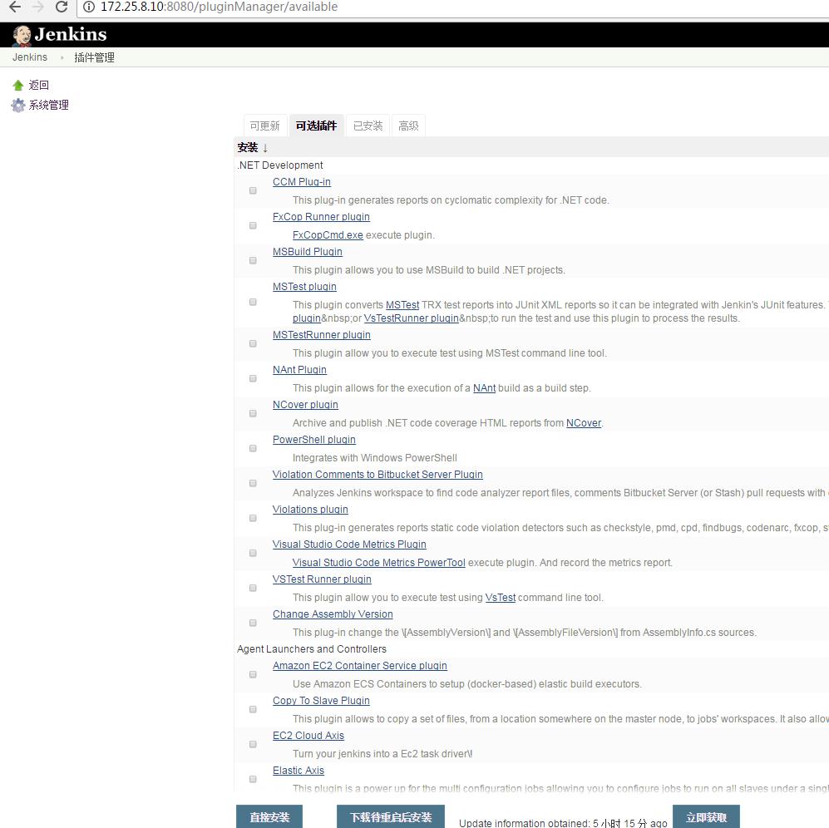Image resolution: width=829 pixels, height=828 pixels.
Task: Open the 高级 tab
Action: point(409,126)
